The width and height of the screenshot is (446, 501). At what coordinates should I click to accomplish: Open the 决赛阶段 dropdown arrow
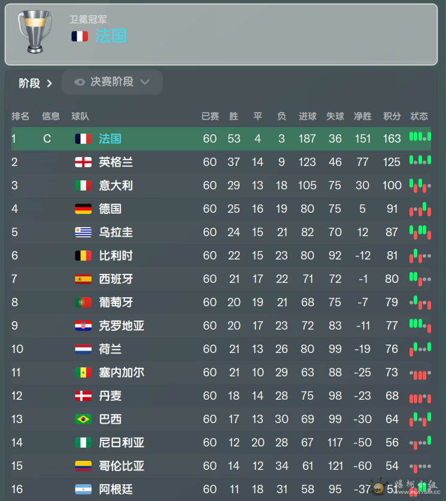145,83
